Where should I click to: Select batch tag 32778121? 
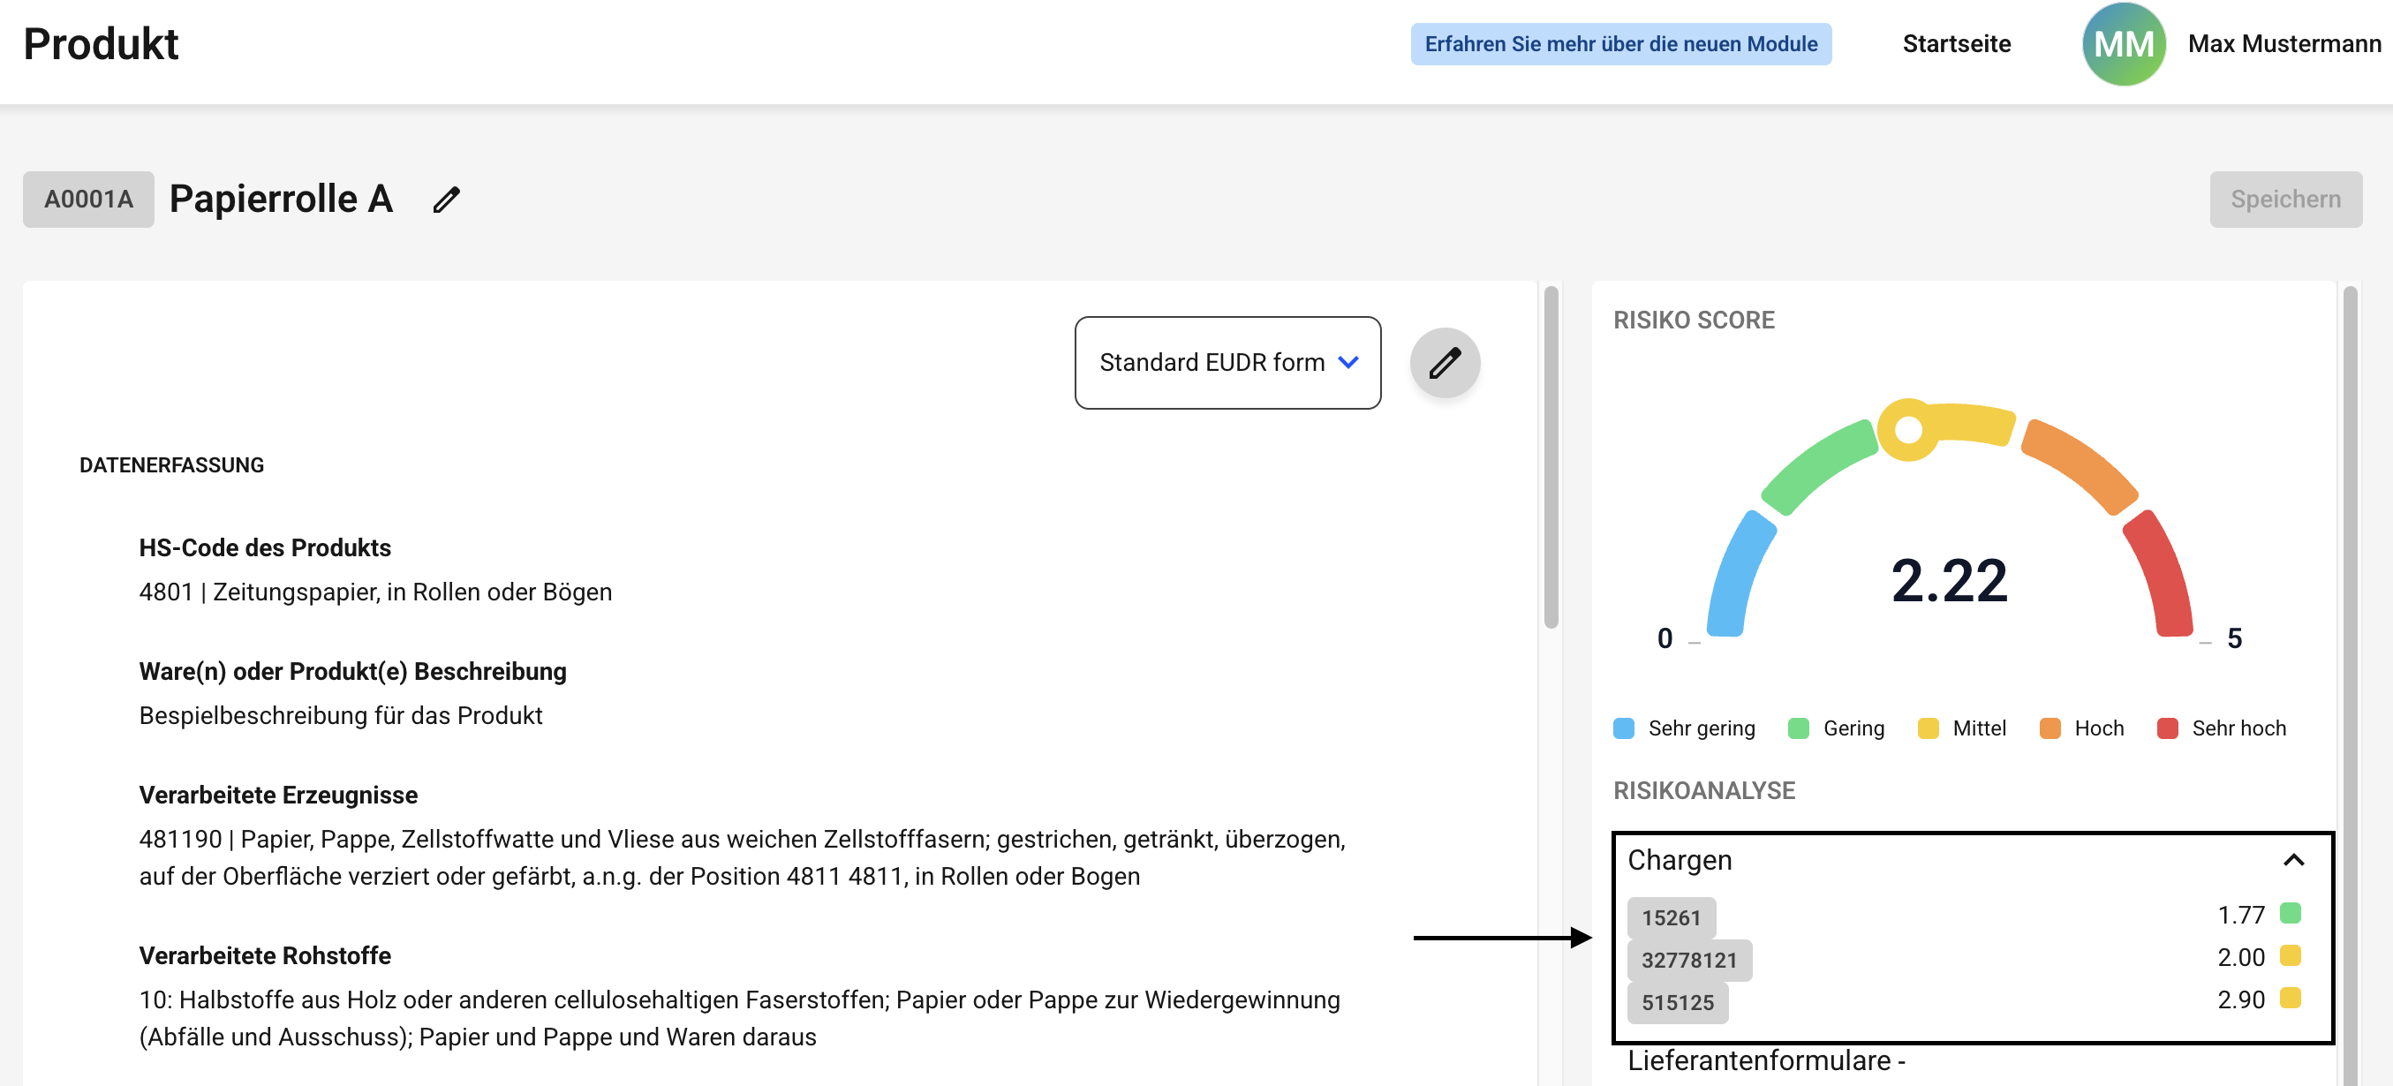coord(1688,961)
